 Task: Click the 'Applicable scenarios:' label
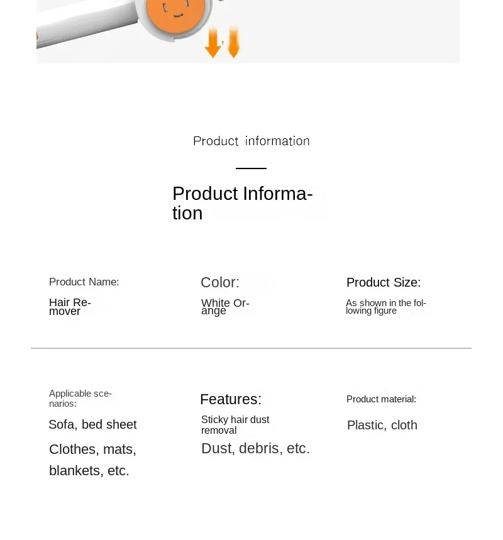80,399
